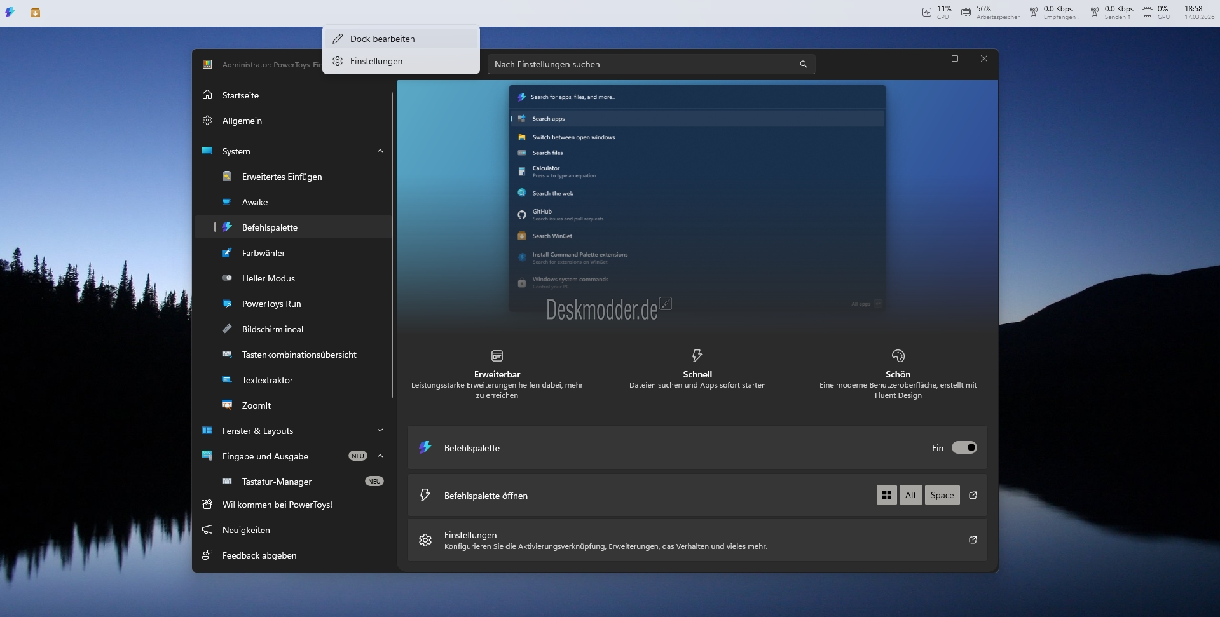
Task: Choose Dock bearbeiten from context menu
Action: click(x=382, y=39)
